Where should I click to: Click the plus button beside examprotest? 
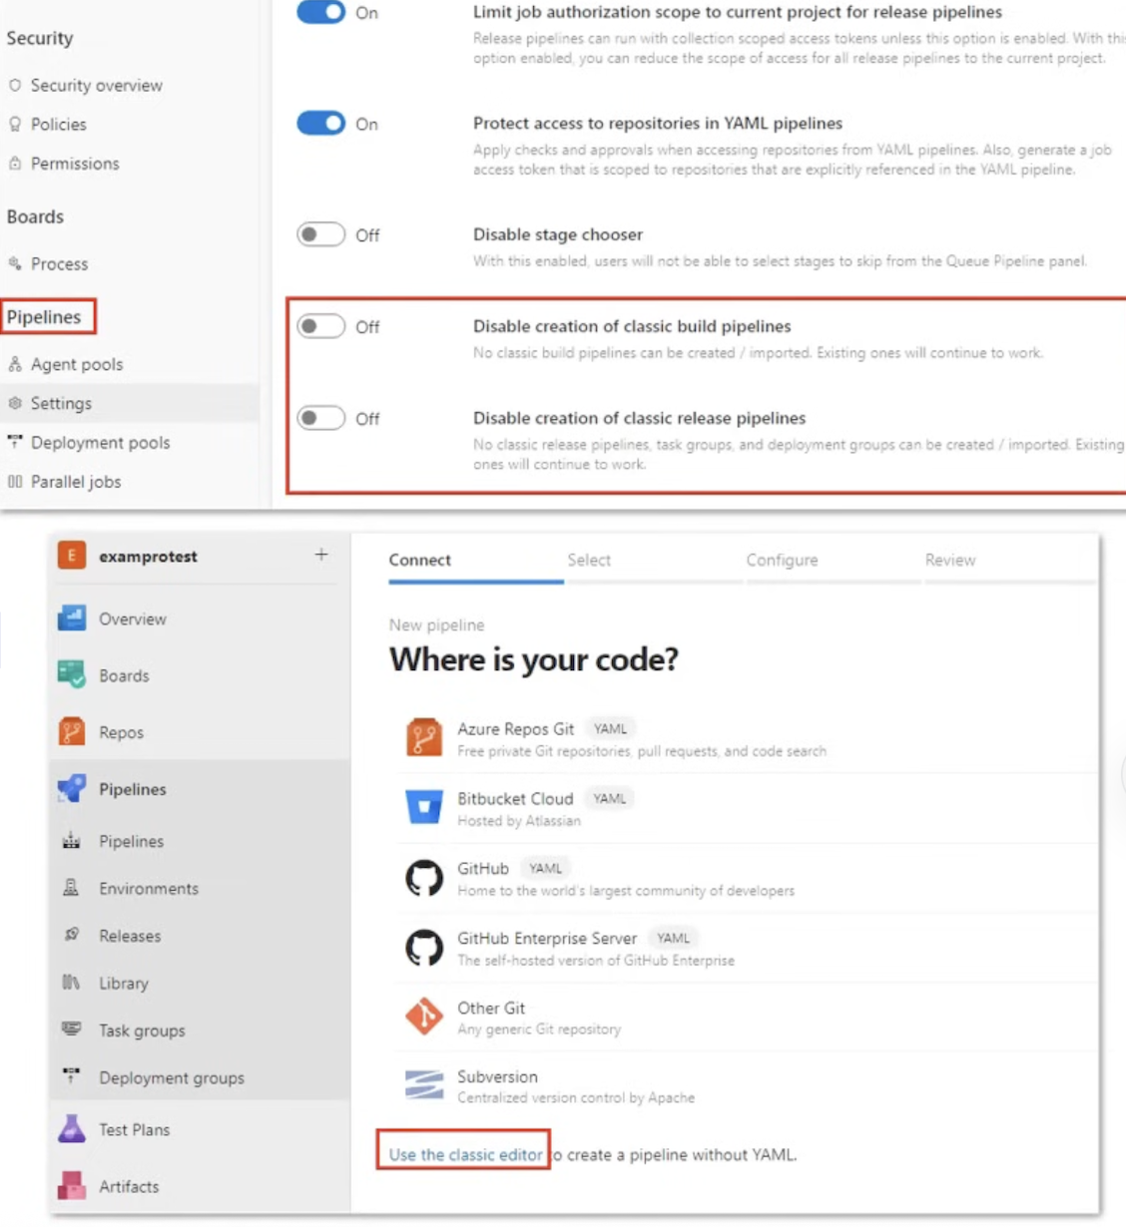[x=321, y=555]
